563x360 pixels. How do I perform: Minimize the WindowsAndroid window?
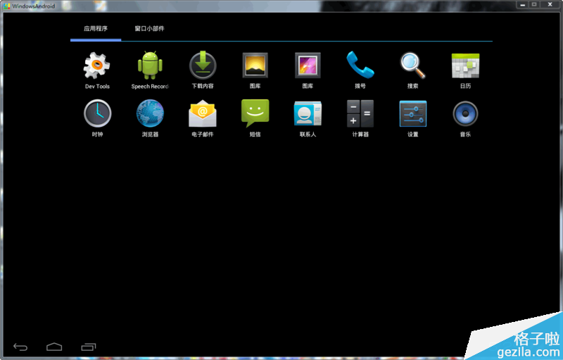click(x=522, y=5)
